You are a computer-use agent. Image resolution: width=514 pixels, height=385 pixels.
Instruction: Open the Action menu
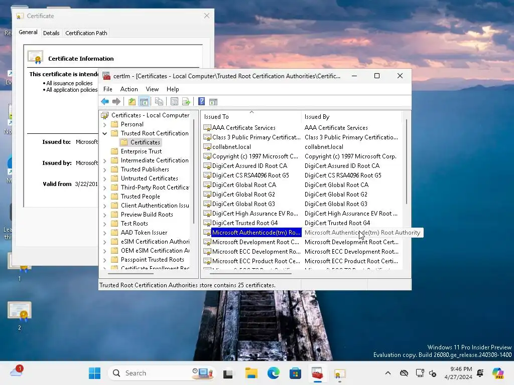pos(129,89)
